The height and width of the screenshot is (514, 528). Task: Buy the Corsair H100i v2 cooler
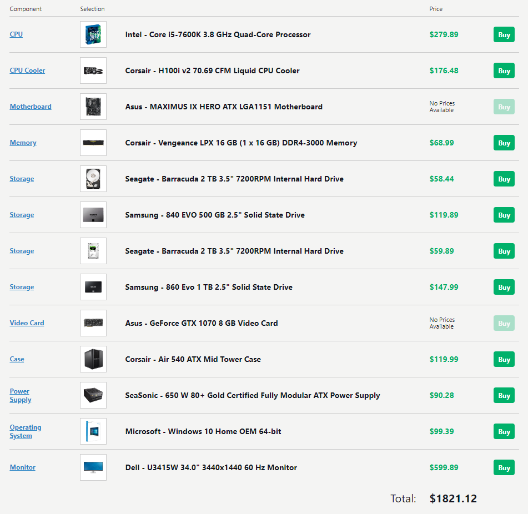(x=504, y=70)
